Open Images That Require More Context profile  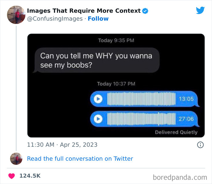pyautogui.click(x=84, y=11)
